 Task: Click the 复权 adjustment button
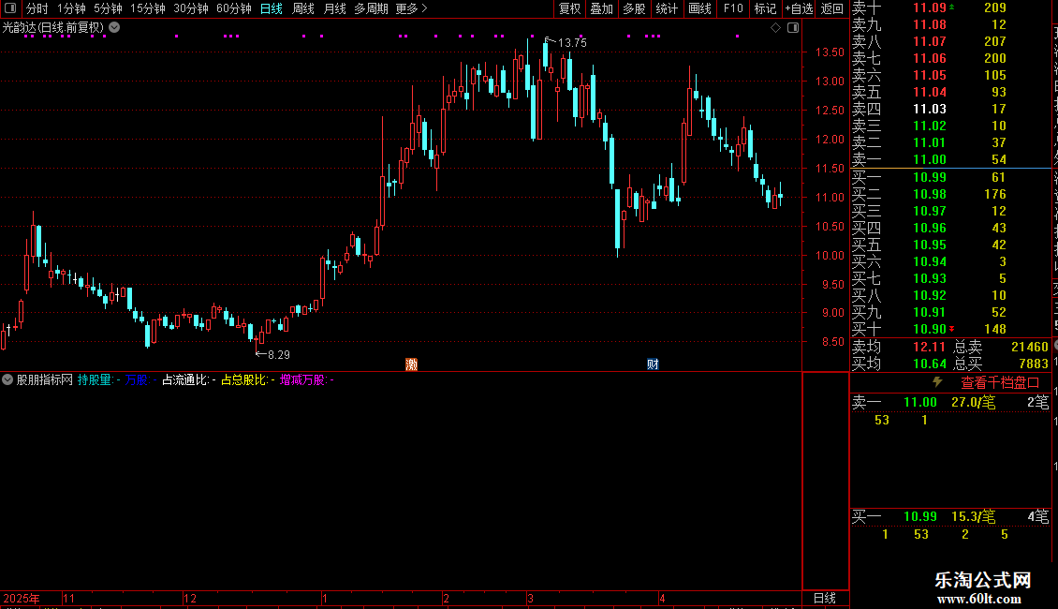569,8
